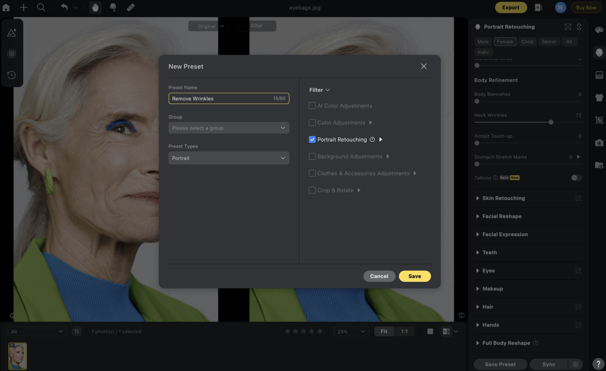The image size is (606, 371).
Task: Open the Clothes t-shirt sidebar icon
Action: (x=599, y=98)
